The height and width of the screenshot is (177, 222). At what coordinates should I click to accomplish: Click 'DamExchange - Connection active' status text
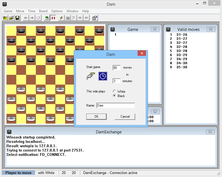tap(110, 173)
